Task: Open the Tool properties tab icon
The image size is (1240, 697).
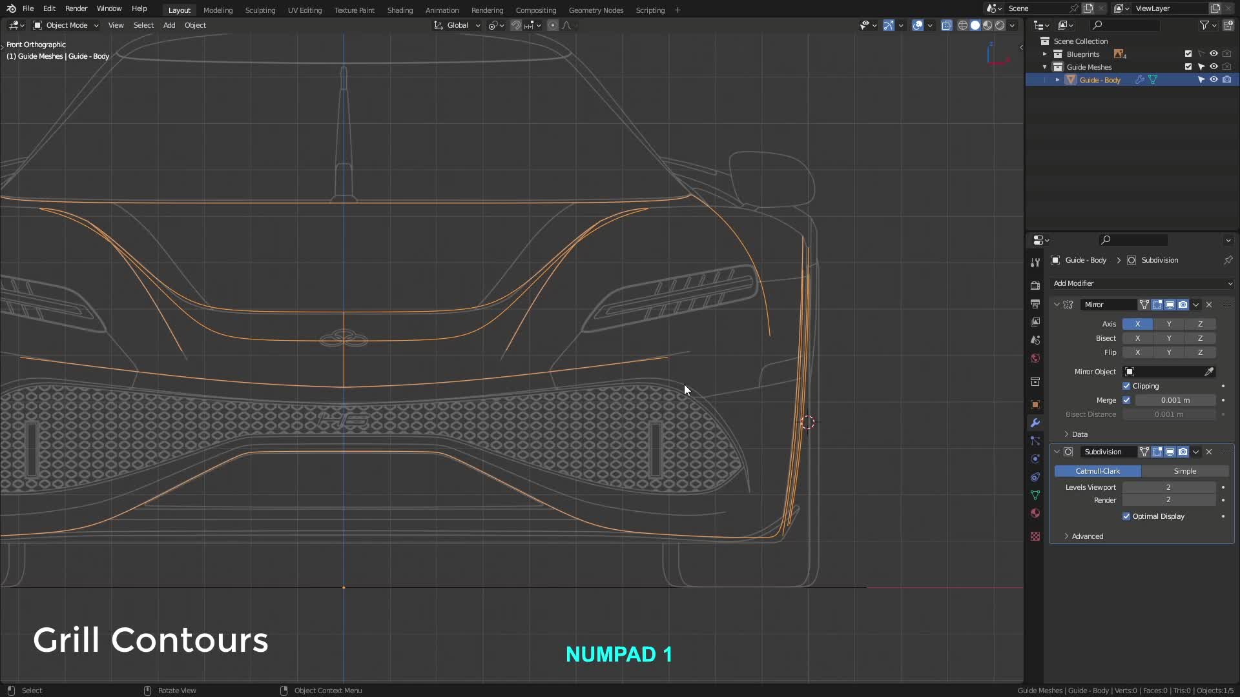Action: tap(1035, 262)
